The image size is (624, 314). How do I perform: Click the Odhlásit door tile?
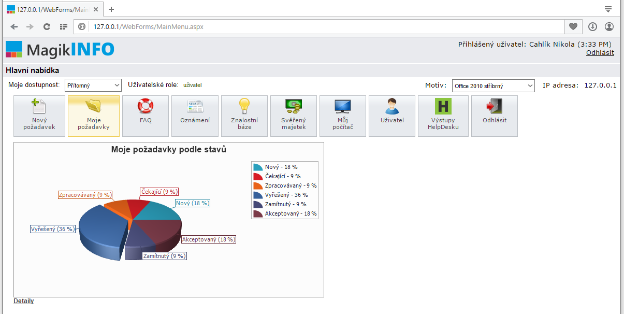point(495,116)
